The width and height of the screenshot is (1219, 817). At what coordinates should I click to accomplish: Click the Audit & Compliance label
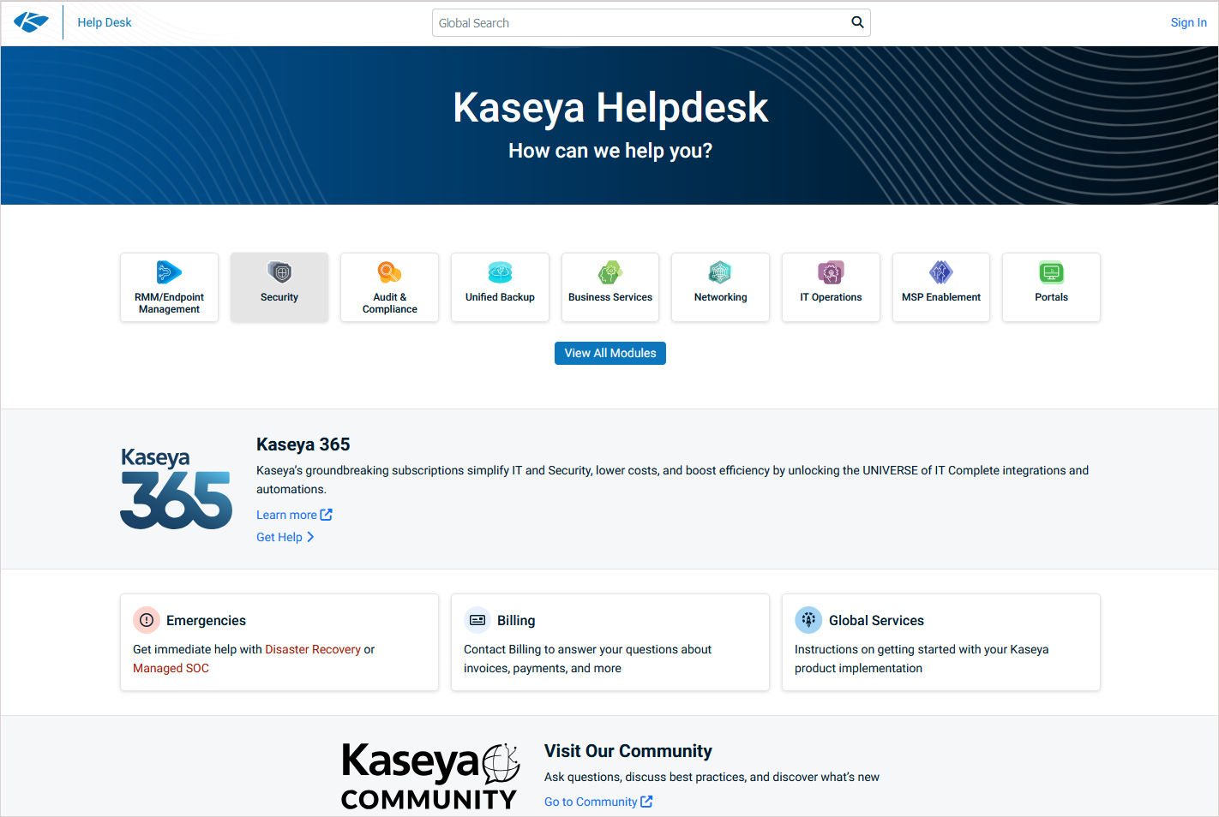pos(390,303)
